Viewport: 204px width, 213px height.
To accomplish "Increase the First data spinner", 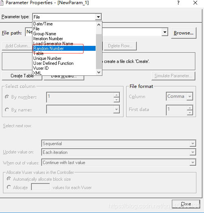I will pyautogui.click(x=190, y=108).
